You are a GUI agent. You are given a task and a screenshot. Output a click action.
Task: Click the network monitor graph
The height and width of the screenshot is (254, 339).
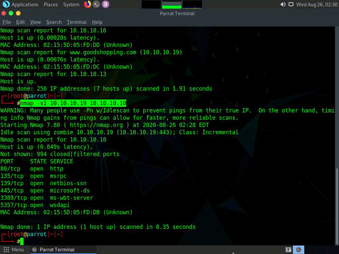192,5
